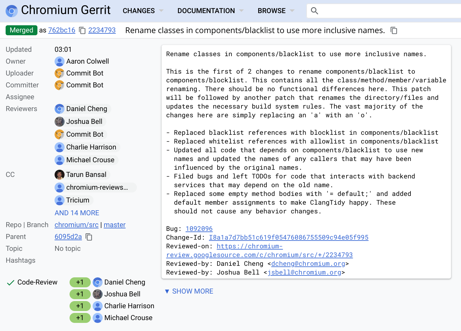Expand commit message with SHOW MORE
461x331 pixels.
tap(189, 291)
